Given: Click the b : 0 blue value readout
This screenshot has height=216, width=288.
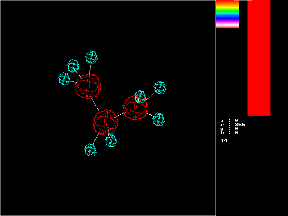Looking at the screenshot, I should coord(229,133).
